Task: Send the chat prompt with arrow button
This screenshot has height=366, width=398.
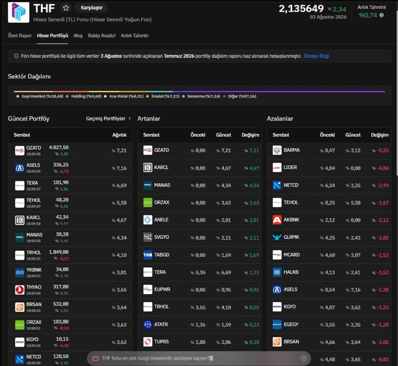Action: tap(304, 358)
